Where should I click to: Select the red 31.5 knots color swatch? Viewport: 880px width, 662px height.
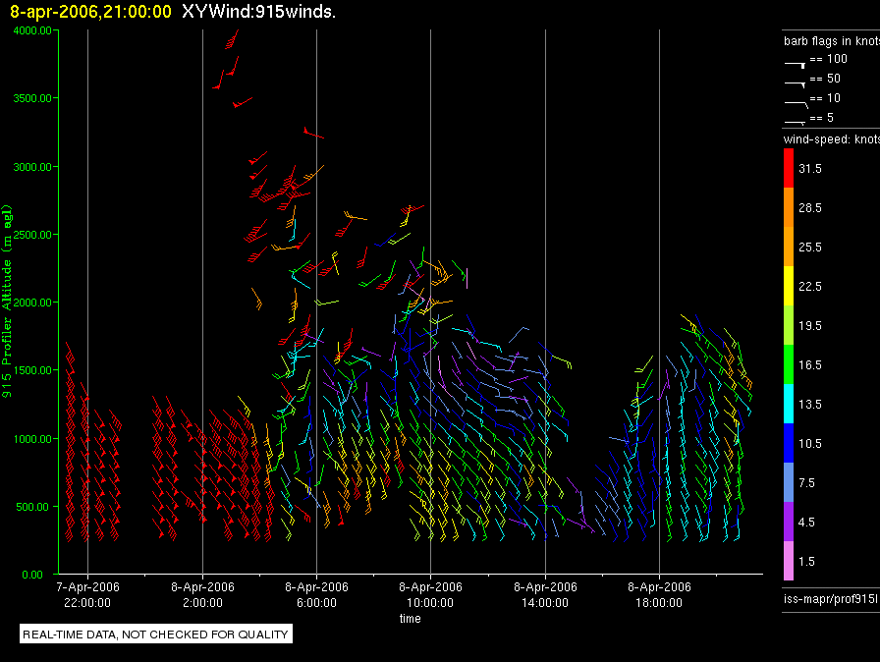pos(788,169)
